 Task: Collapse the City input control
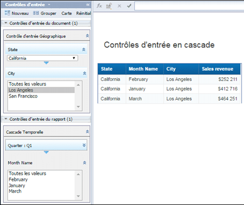(x=84, y=74)
